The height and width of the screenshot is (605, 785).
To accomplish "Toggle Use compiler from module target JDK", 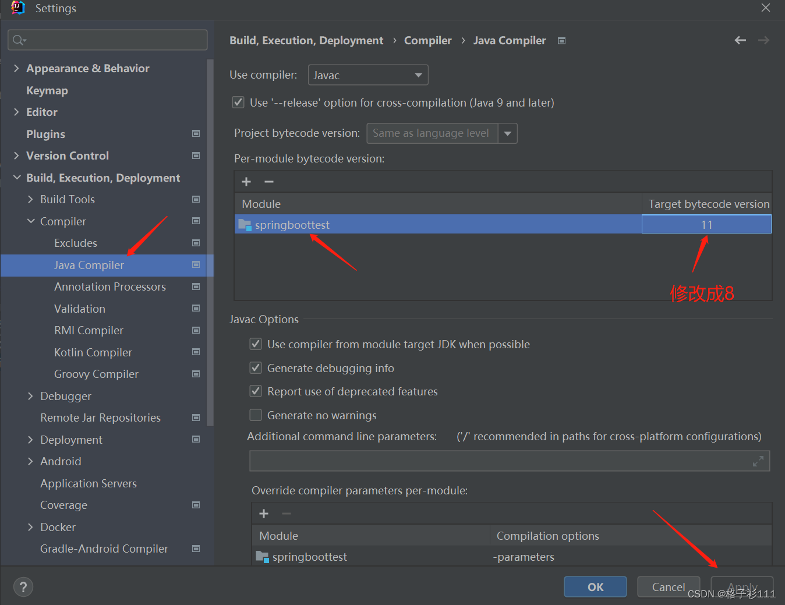I will point(256,344).
